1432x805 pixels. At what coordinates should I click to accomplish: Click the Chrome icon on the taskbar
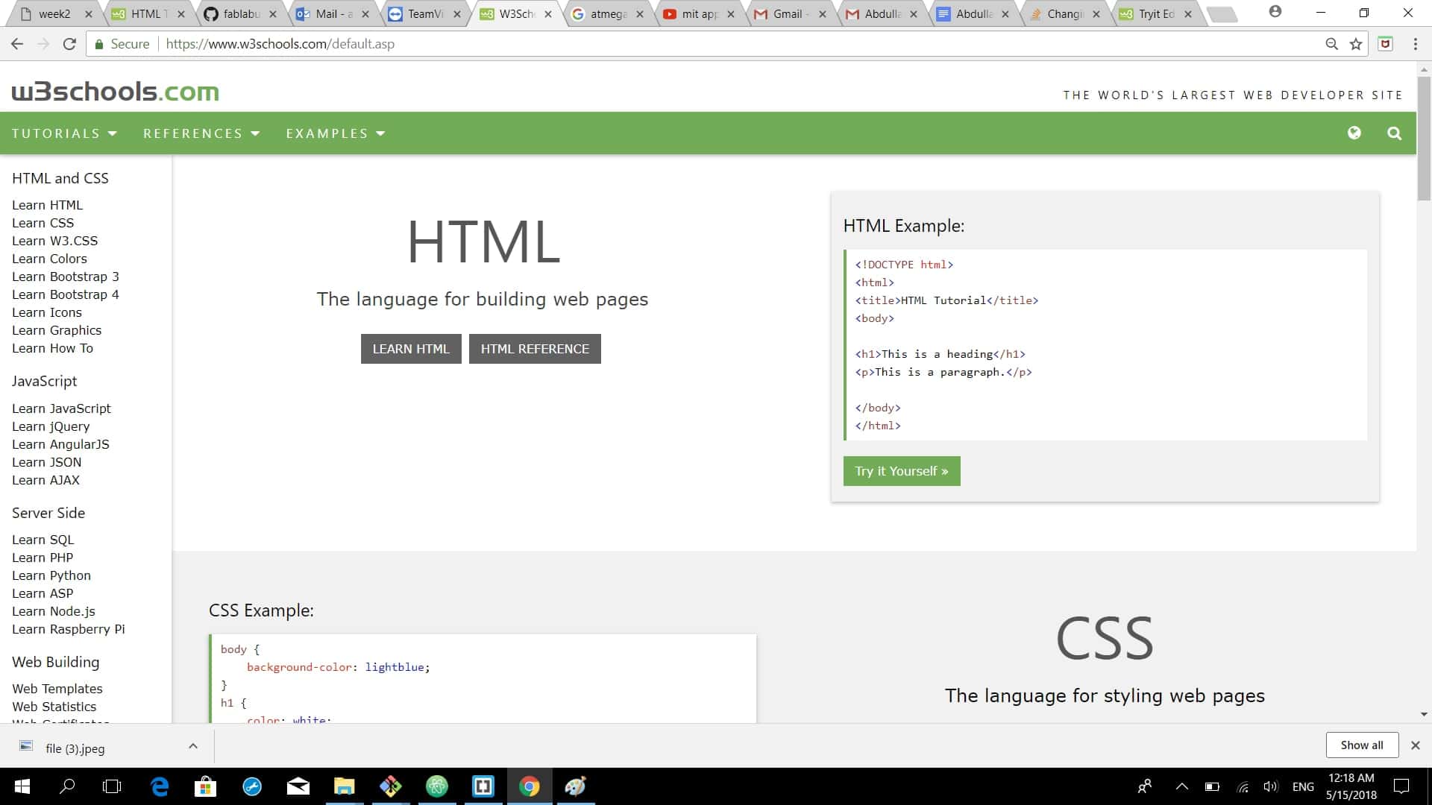coord(529,786)
